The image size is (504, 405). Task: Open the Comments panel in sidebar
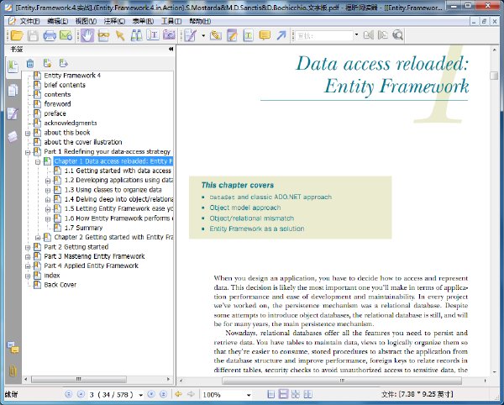pyautogui.click(x=13, y=348)
